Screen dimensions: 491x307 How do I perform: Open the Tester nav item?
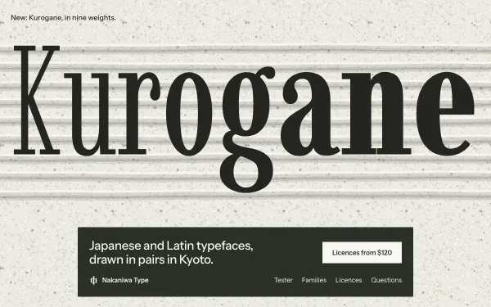283,280
